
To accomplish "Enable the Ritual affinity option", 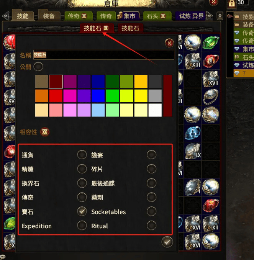I will click(151, 226).
